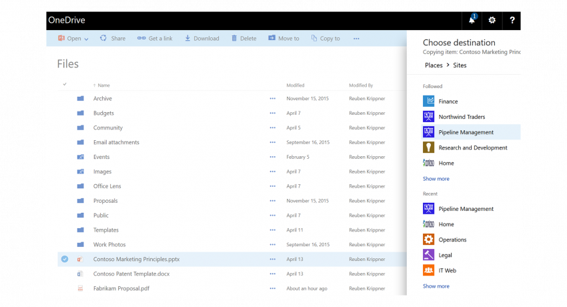Click the Public folder icon

pos(80,216)
